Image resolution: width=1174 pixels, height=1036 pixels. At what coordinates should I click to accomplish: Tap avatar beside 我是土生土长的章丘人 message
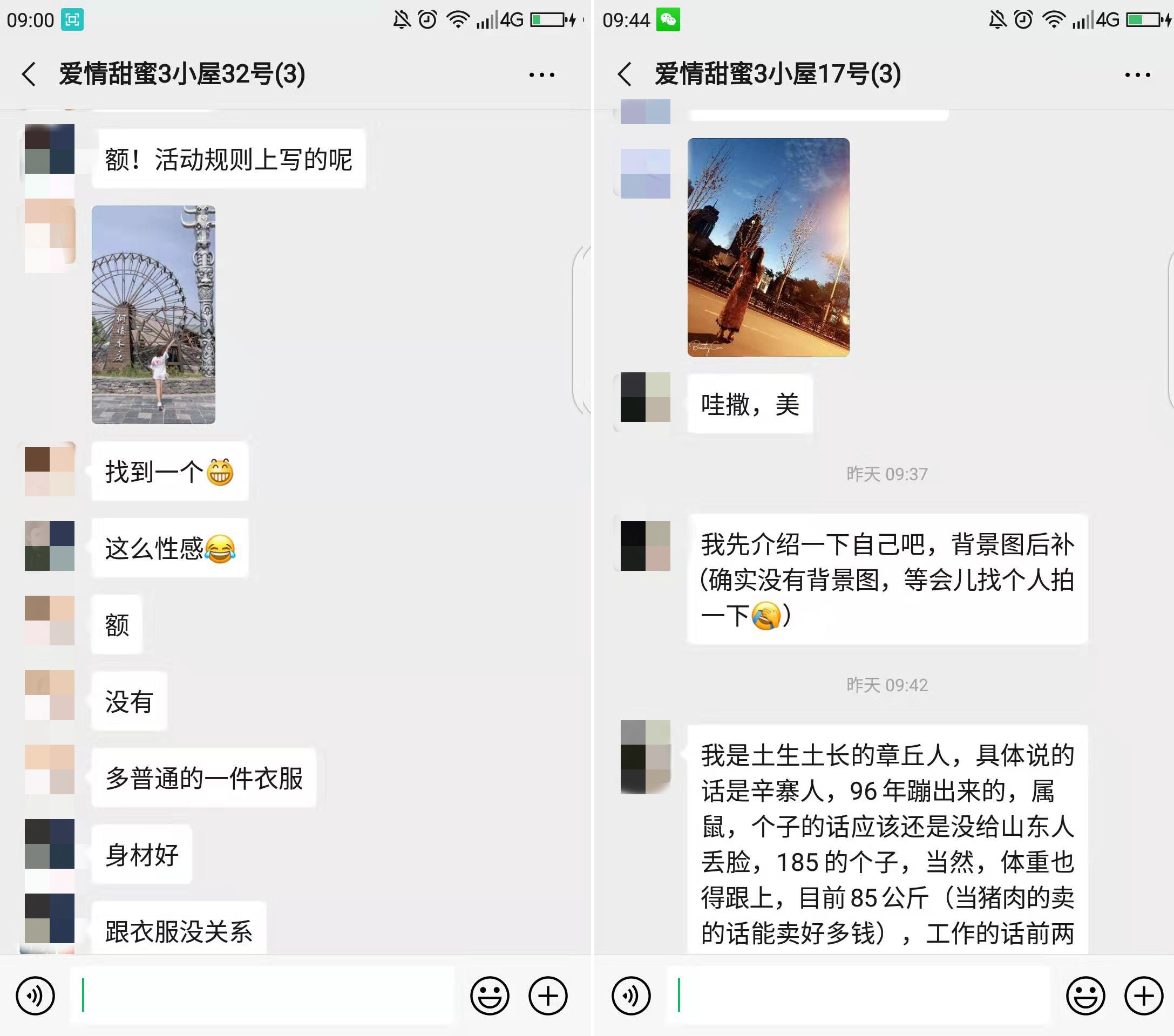click(646, 757)
